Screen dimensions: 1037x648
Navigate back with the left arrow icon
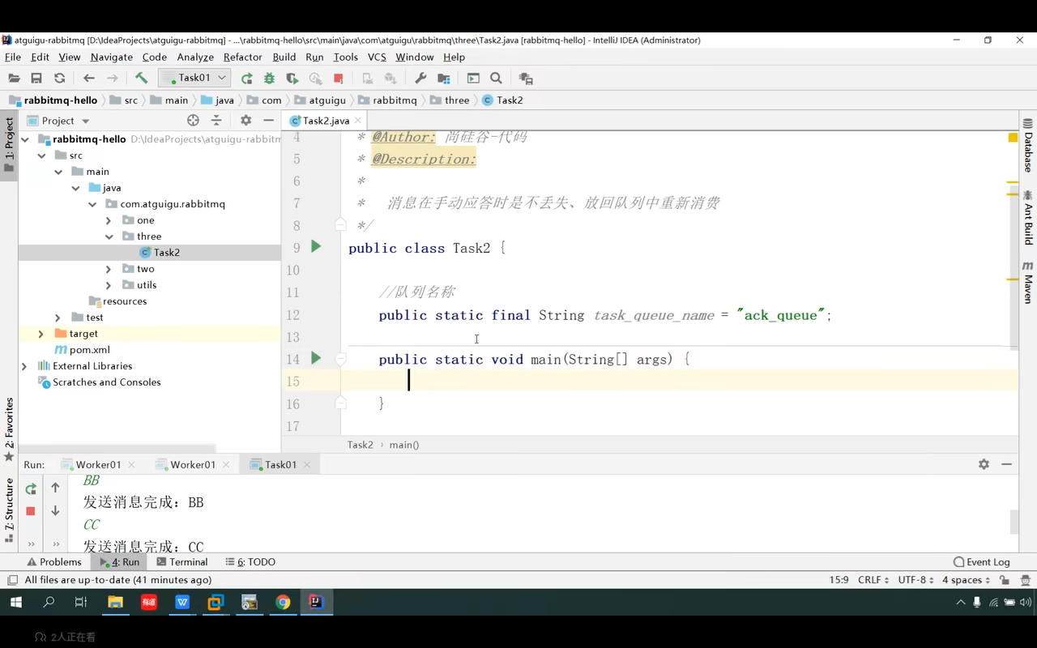89,79
